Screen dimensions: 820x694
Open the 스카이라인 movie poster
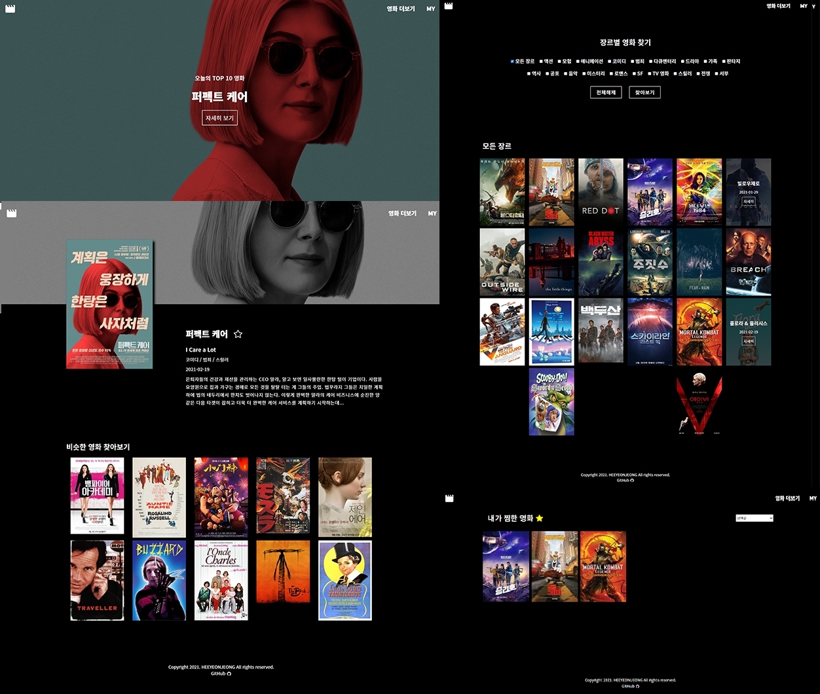pos(650,332)
